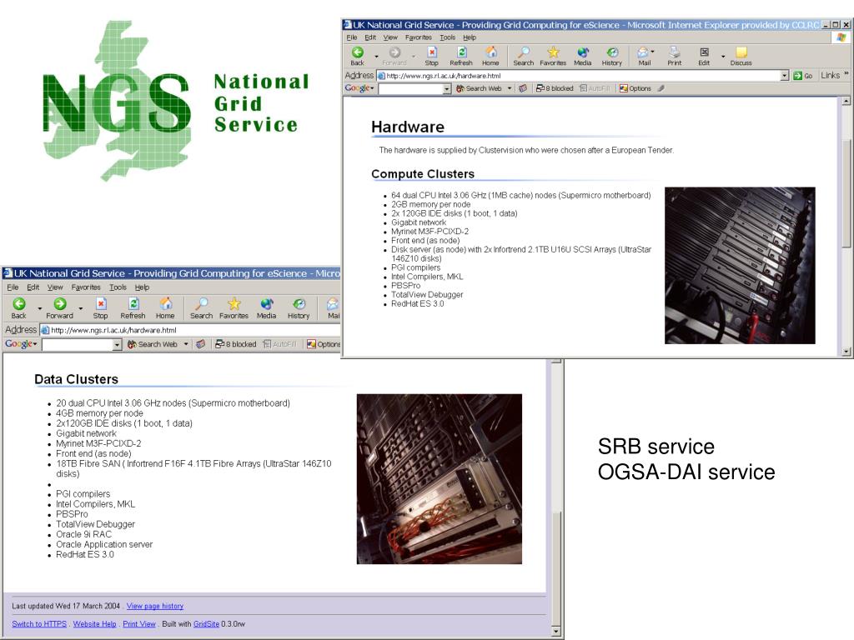854x640 pixels.
Task: Open Favorites menu in lower browser window
Action: coord(86,287)
